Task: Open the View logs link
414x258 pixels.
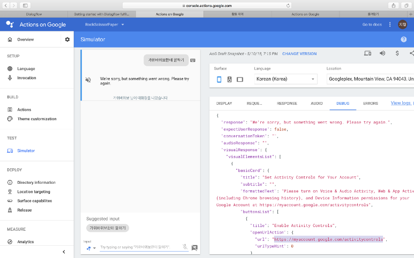Action: pos(402,103)
